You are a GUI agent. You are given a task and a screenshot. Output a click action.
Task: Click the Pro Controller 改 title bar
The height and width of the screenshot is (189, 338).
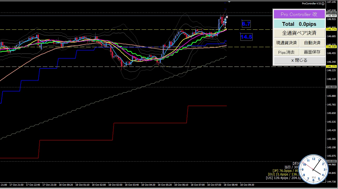pos(299,14)
